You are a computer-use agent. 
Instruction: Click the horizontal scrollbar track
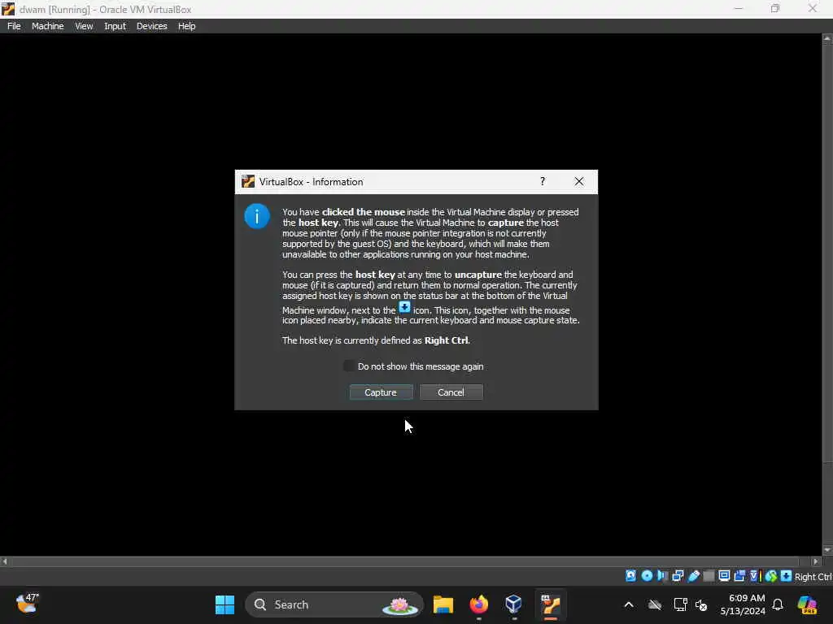coord(411,561)
